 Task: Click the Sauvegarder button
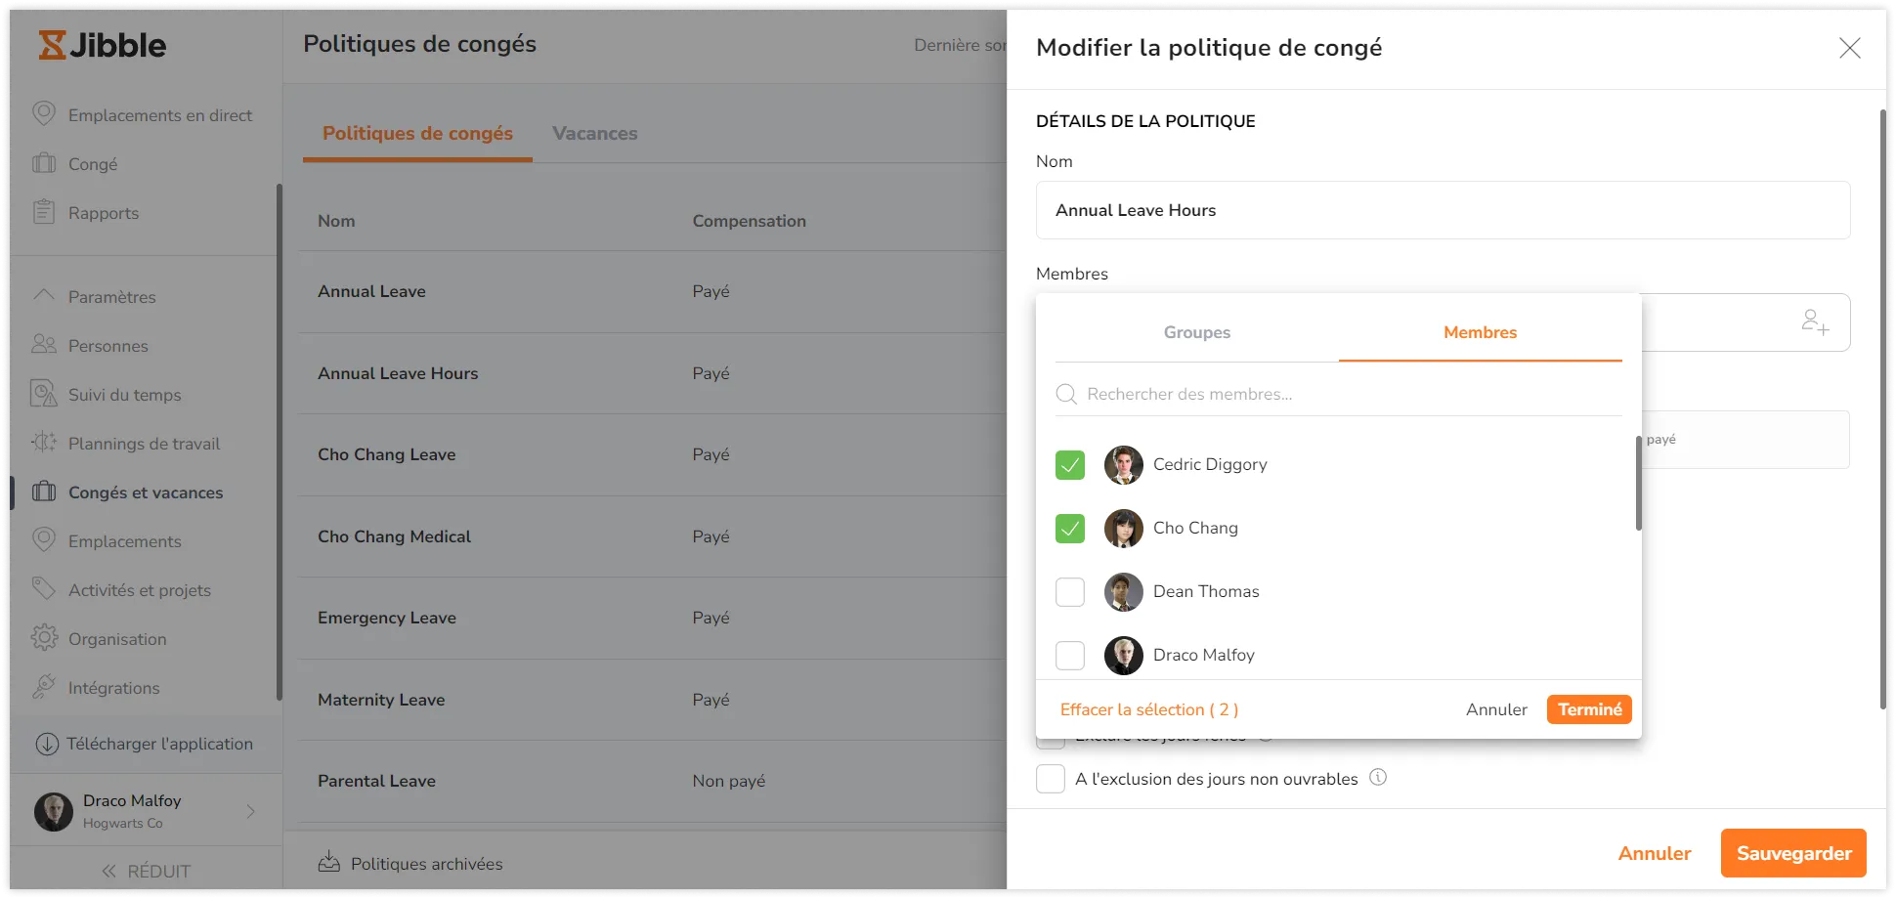(1792, 852)
